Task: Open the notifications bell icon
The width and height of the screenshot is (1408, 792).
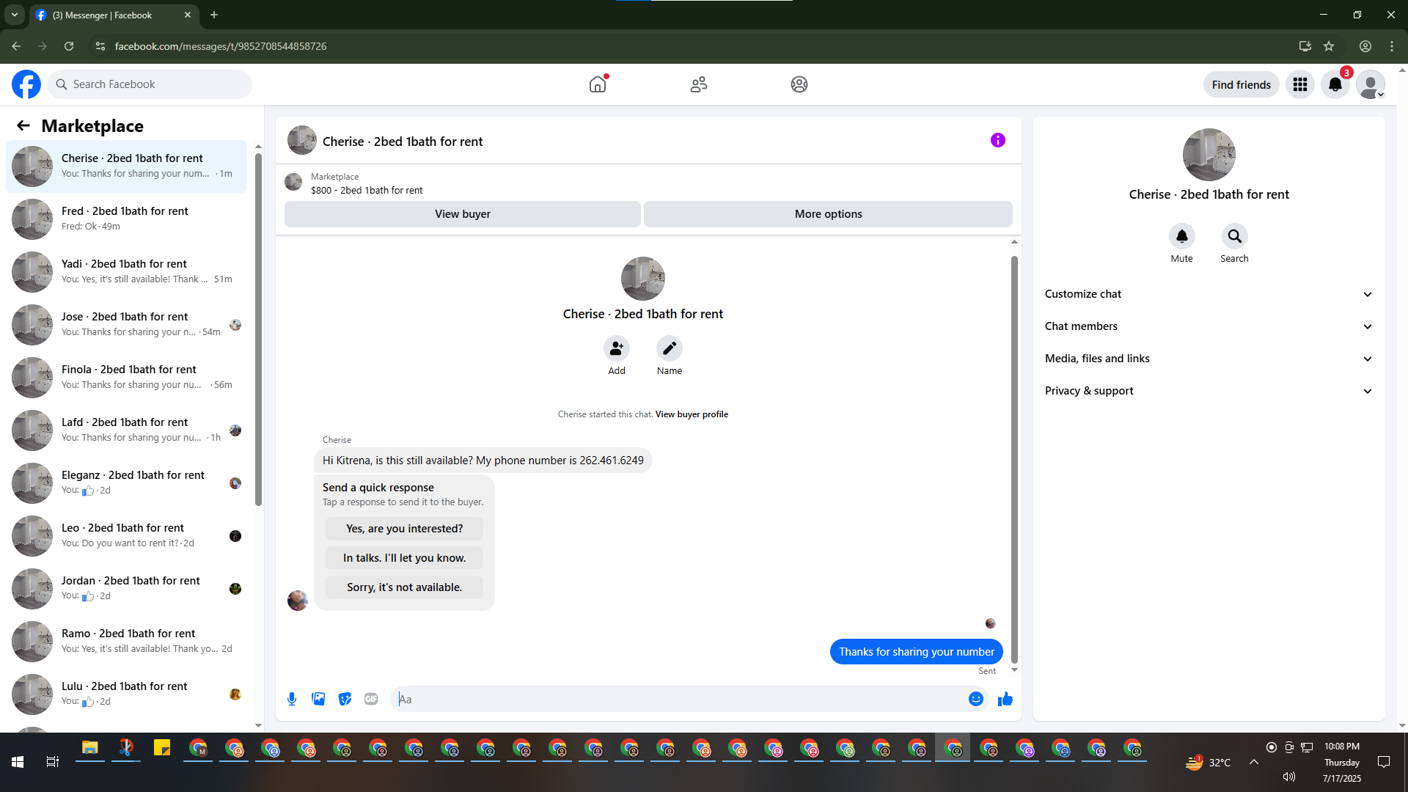Action: tap(1335, 84)
